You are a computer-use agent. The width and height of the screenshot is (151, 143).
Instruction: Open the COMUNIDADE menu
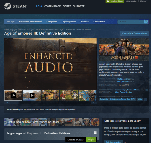click(52, 6)
